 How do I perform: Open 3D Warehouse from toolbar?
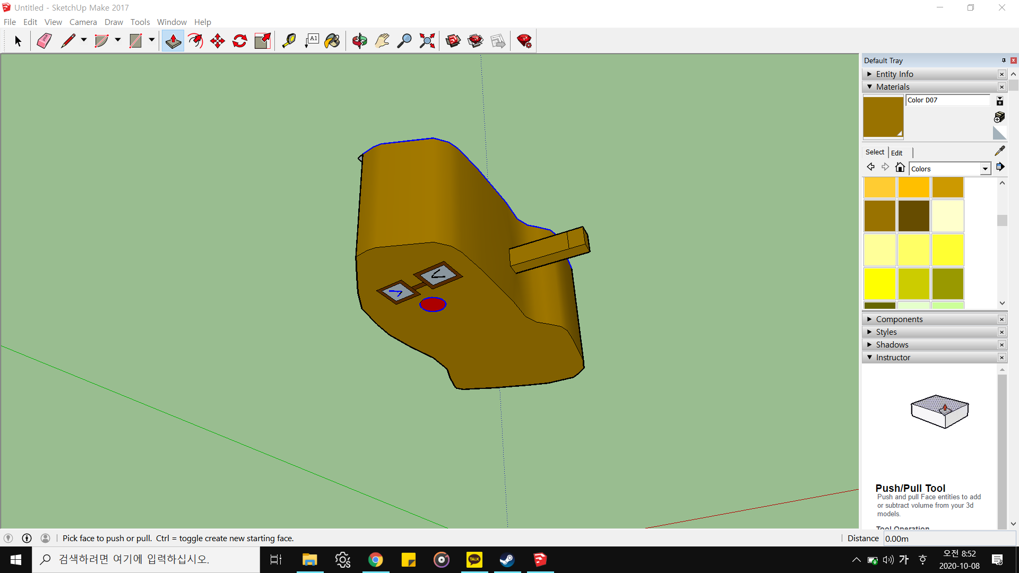click(x=453, y=41)
